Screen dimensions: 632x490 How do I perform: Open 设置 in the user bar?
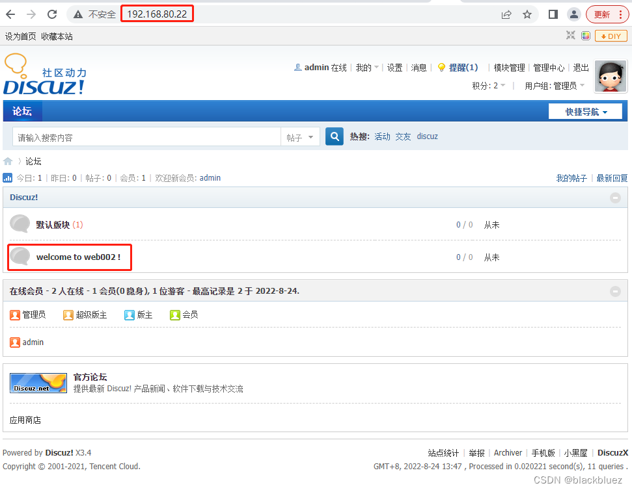394,68
